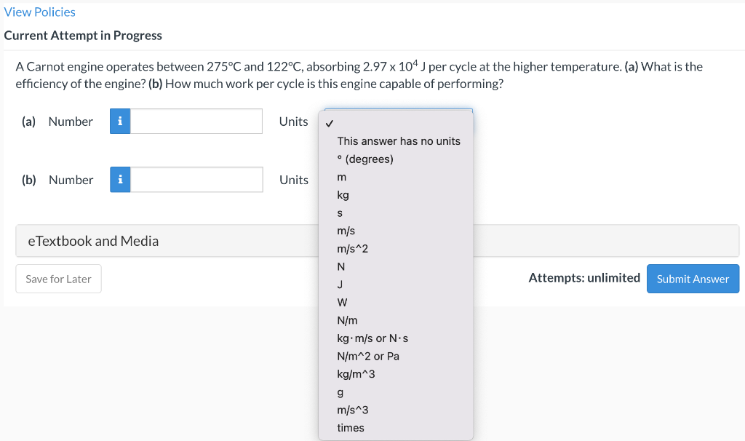Viewport: 745px width, 441px height.
Task: Click the info icon beside part (a)
Action: [x=120, y=122]
